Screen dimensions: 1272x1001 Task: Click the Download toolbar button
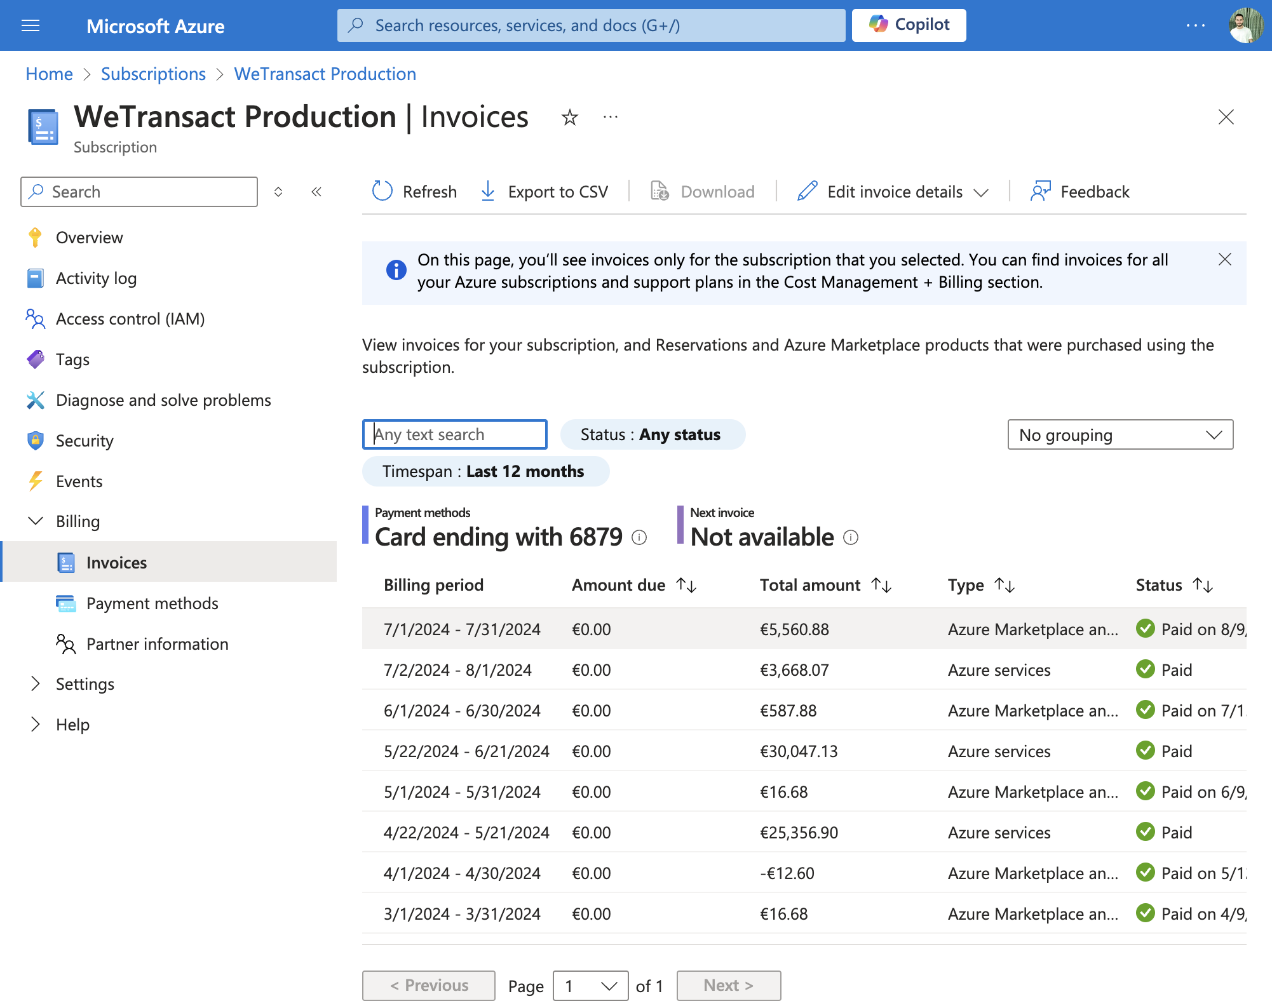click(x=703, y=191)
